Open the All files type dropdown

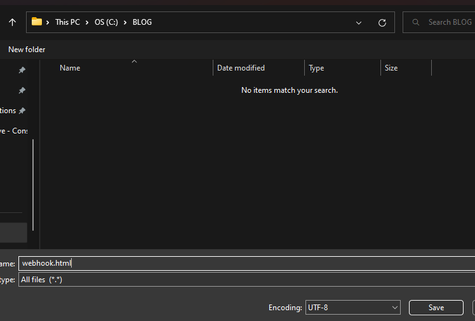[246, 280]
